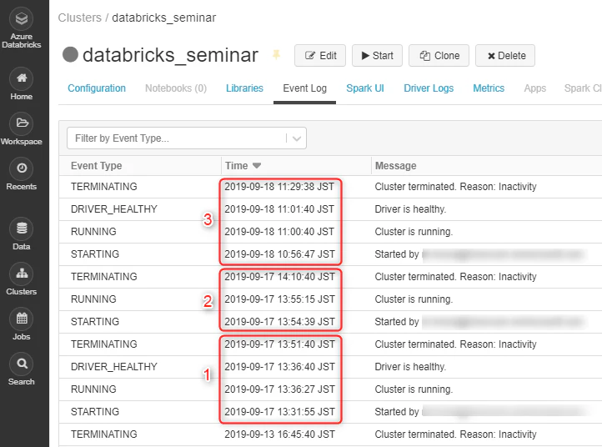602x447 pixels.
Task: Click inactivity termination message at 14:10:40
Action: point(455,277)
